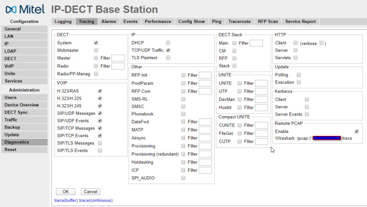Enable Phonebook tracing checkbox
The image size is (367, 207).
(183, 114)
